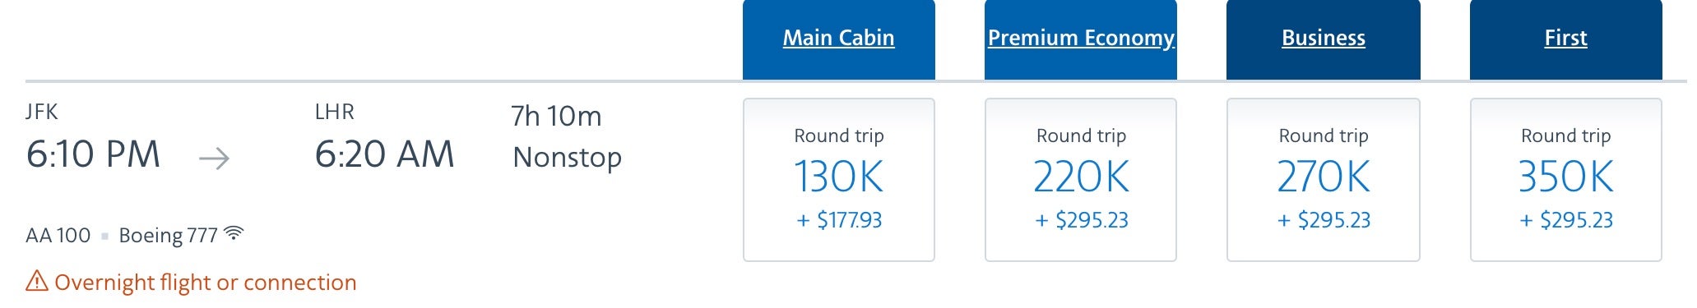This screenshot has height=308, width=1697.
Task: Click the overnight flight warning triangle icon
Action: [x=37, y=282]
